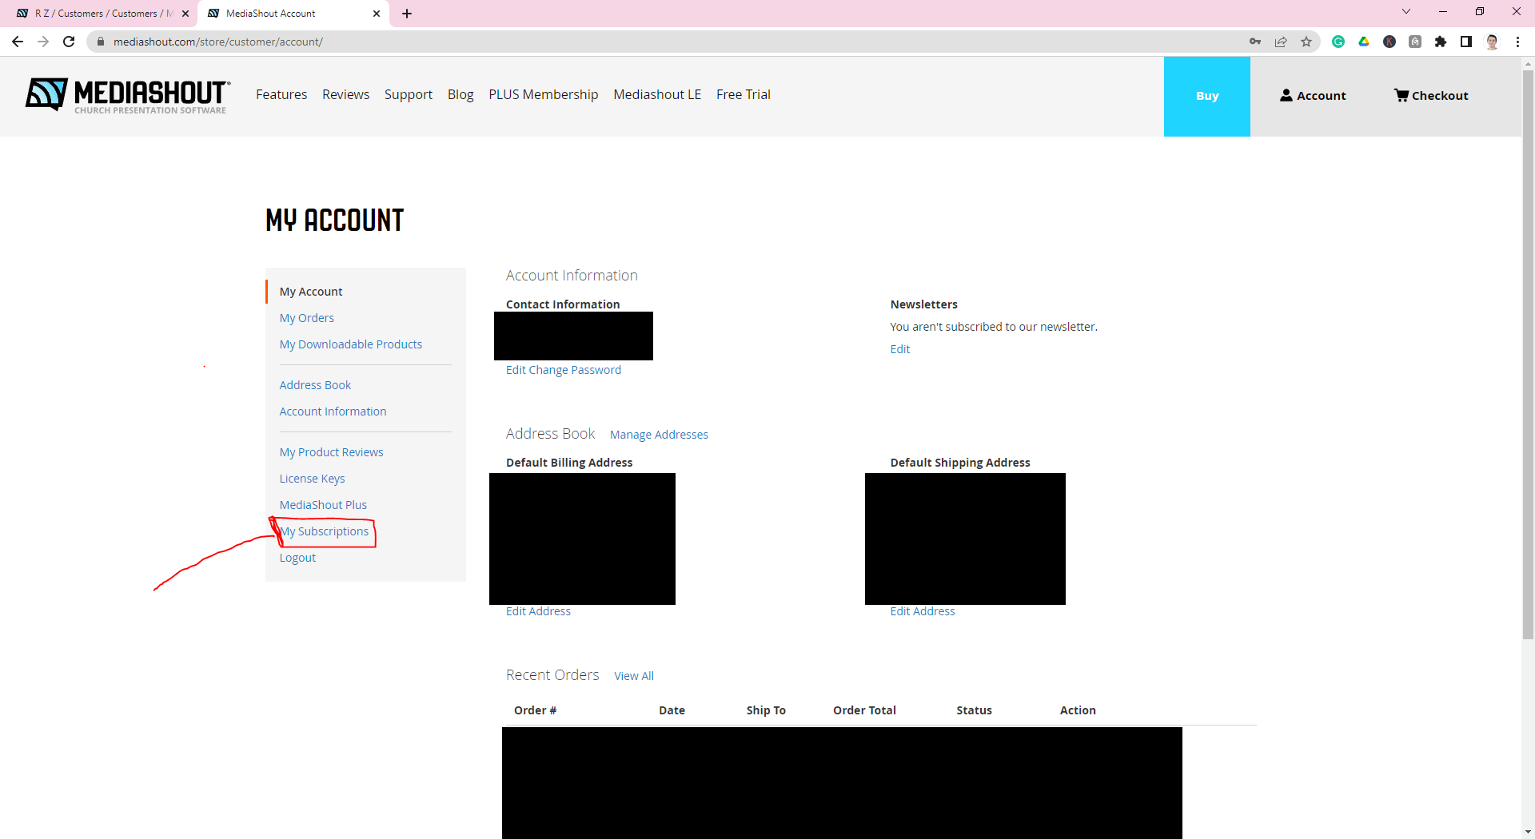Click the address bar URL
The width and height of the screenshot is (1535, 839).
coord(217,42)
